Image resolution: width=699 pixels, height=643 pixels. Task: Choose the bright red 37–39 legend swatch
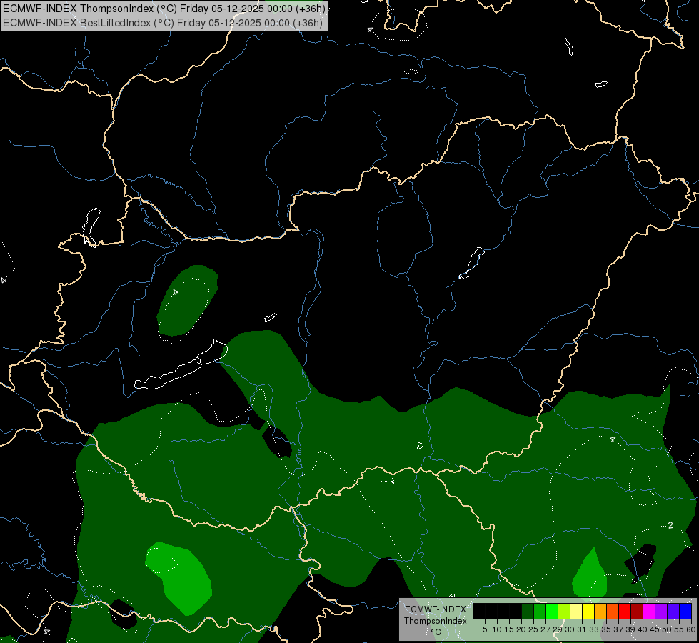click(625, 611)
